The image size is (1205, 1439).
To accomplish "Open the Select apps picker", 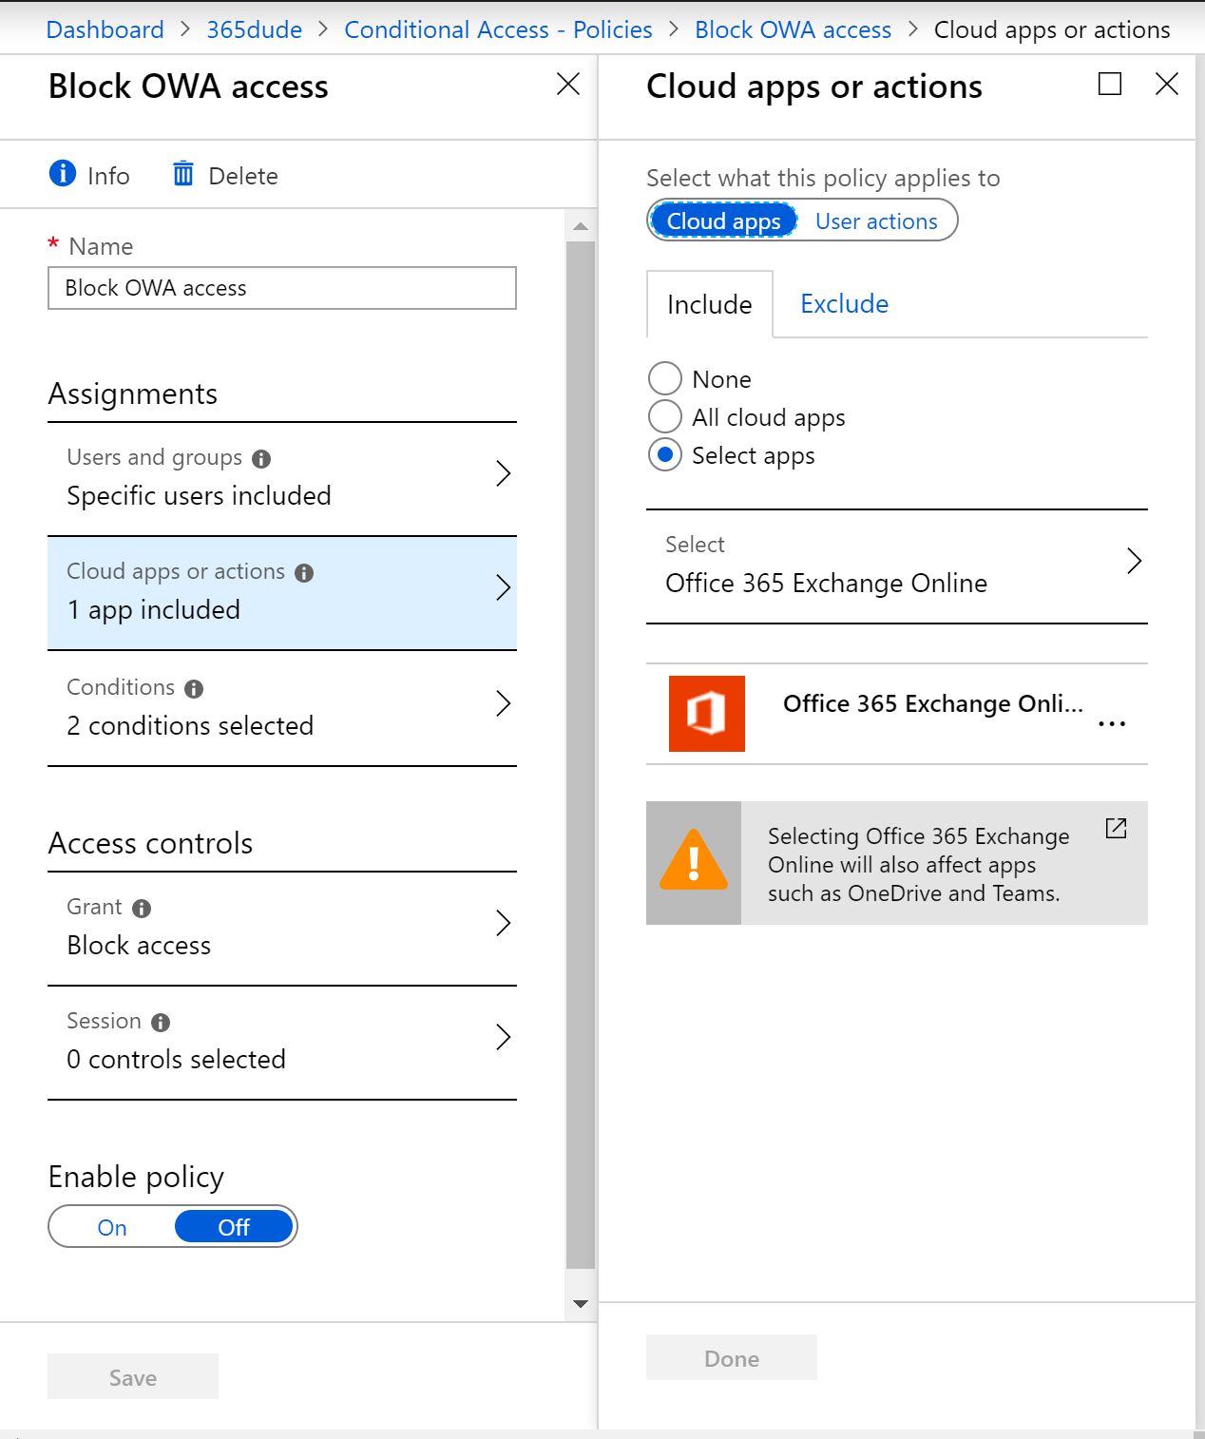I will 897,566.
